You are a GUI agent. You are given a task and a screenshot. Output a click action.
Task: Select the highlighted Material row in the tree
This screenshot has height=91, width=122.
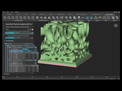pyautogui.click(x=23, y=51)
